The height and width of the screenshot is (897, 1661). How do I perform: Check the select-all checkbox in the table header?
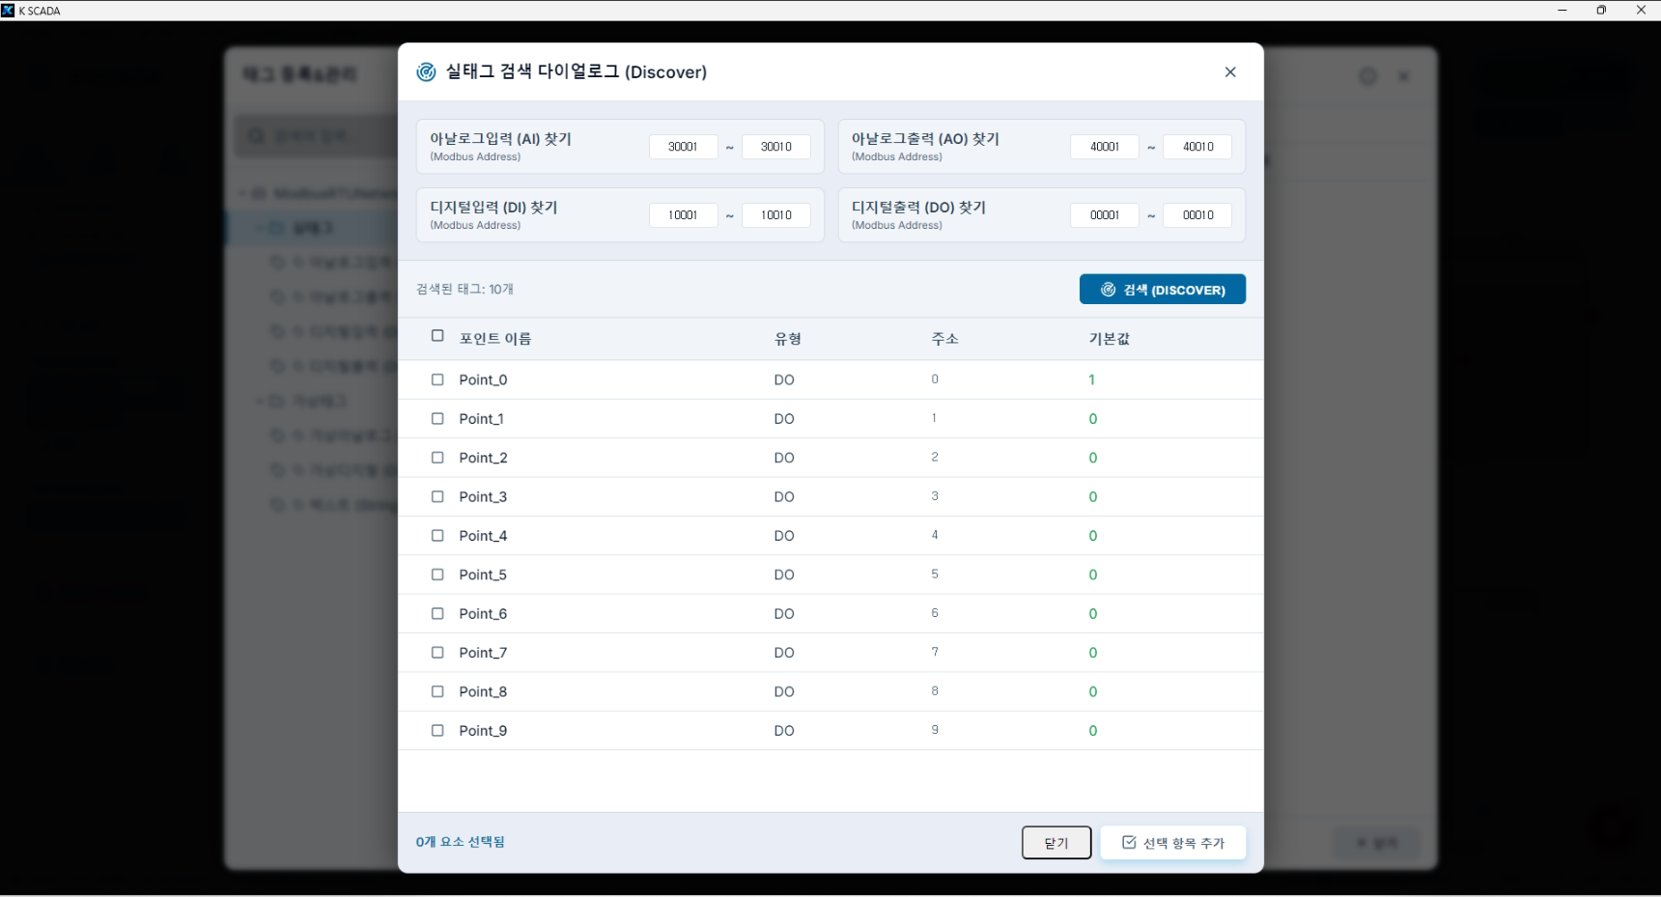click(437, 336)
